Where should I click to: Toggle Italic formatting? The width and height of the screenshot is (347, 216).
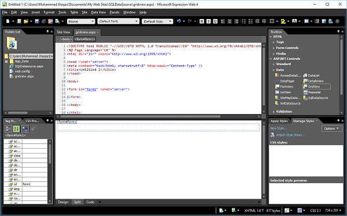point(208,21)
